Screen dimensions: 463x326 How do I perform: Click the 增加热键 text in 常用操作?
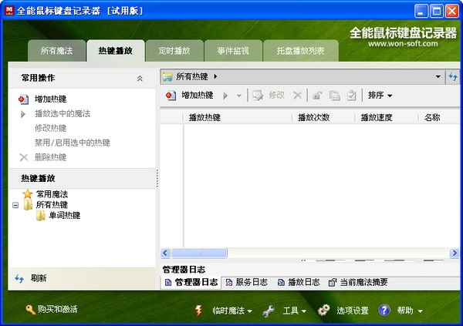[50, 99]
